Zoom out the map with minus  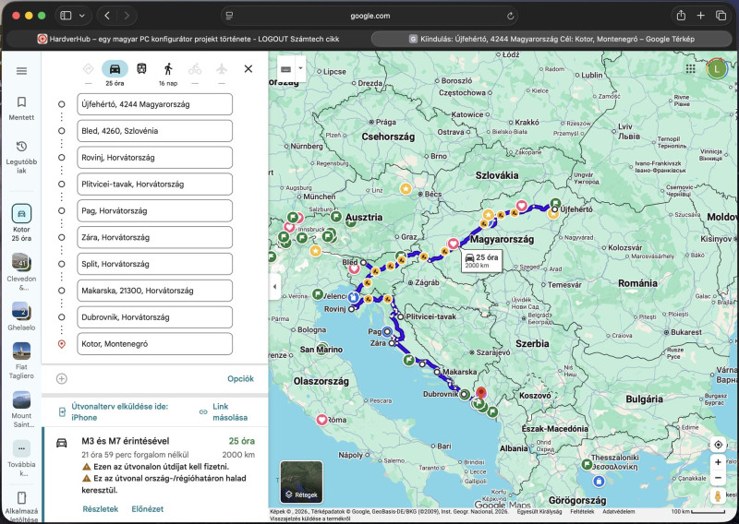coord(718,478)
